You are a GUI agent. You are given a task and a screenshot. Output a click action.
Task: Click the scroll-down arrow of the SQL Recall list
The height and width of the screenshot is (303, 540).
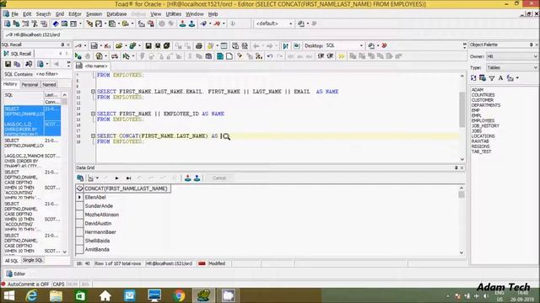(65, 252)
